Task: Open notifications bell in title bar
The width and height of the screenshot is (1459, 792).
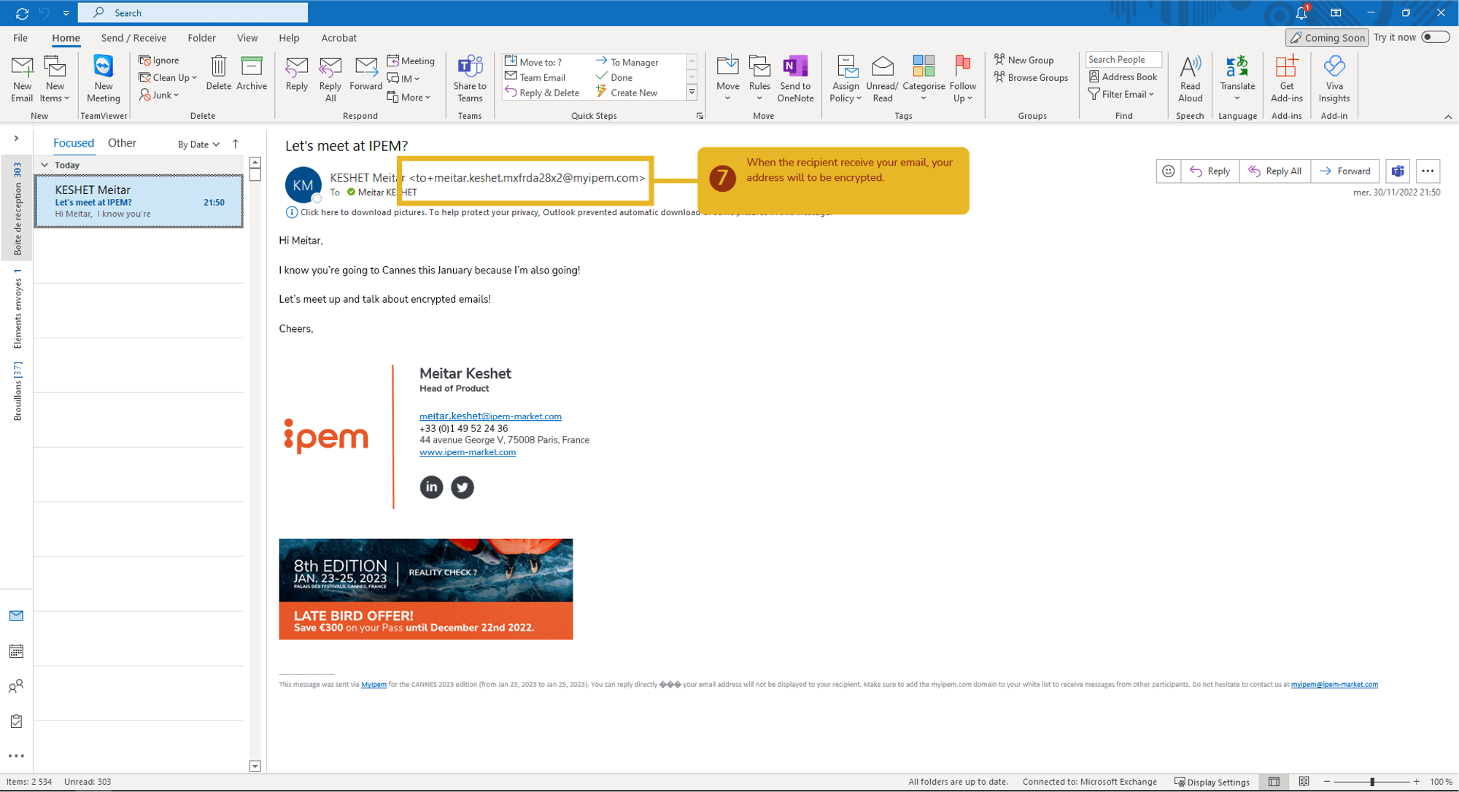Action: point(1301,12)
